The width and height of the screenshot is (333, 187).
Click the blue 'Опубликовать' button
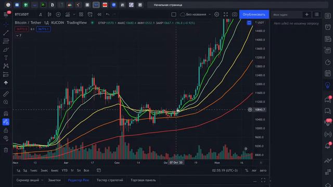pos(254,15)
